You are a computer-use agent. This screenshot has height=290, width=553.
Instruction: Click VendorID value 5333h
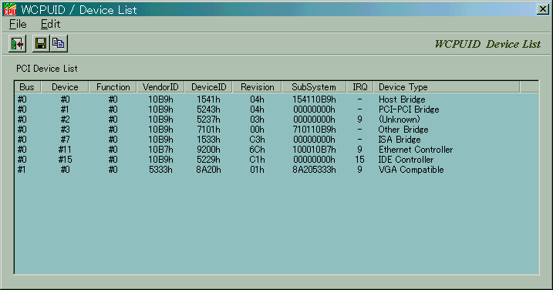tap(160, 170)
